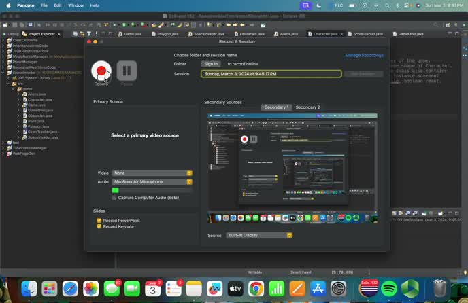Switch to GameOver.java editor tab
The width and height of the screenshot is (468, 303).
pos(408,34)
